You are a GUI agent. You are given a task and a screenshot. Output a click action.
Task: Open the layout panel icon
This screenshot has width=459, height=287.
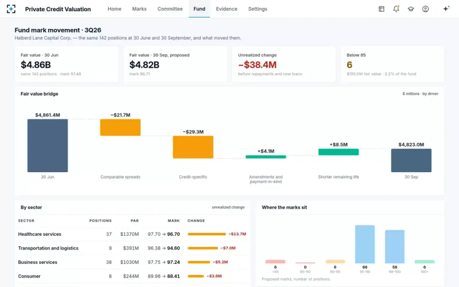tap(381, 9)
